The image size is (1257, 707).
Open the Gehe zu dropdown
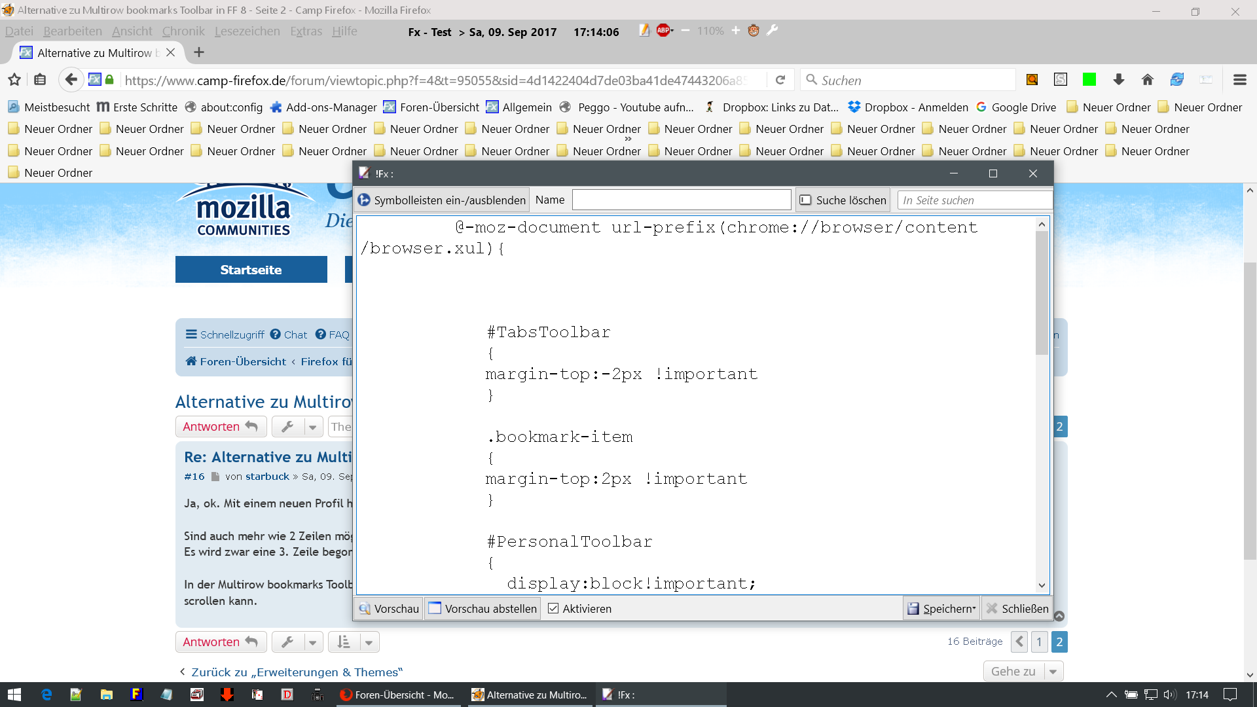pos(1053,672)
